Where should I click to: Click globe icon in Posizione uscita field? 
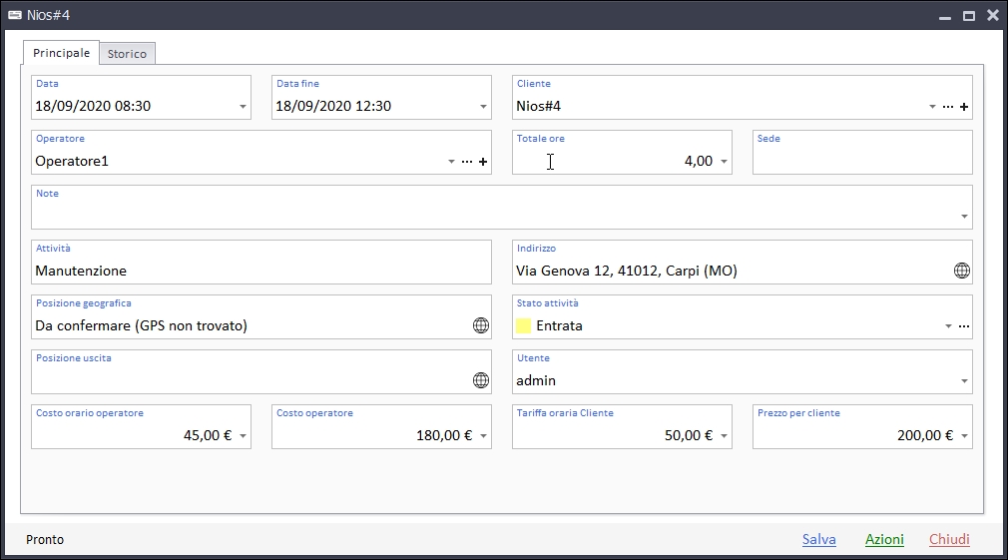[481, 380]
